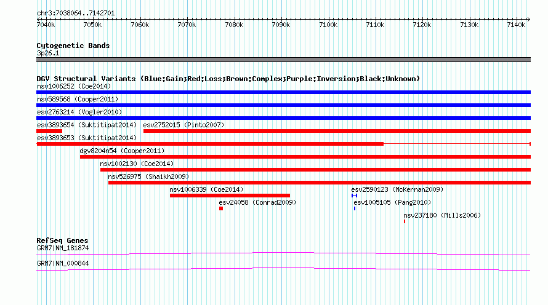Open nsv1002130 (Coe2014) variant label
Screen dimensions: 548x305
[x=137, y=164]
